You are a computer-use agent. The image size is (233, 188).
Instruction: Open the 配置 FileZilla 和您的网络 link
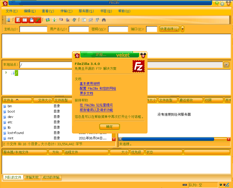pos(98,89)
